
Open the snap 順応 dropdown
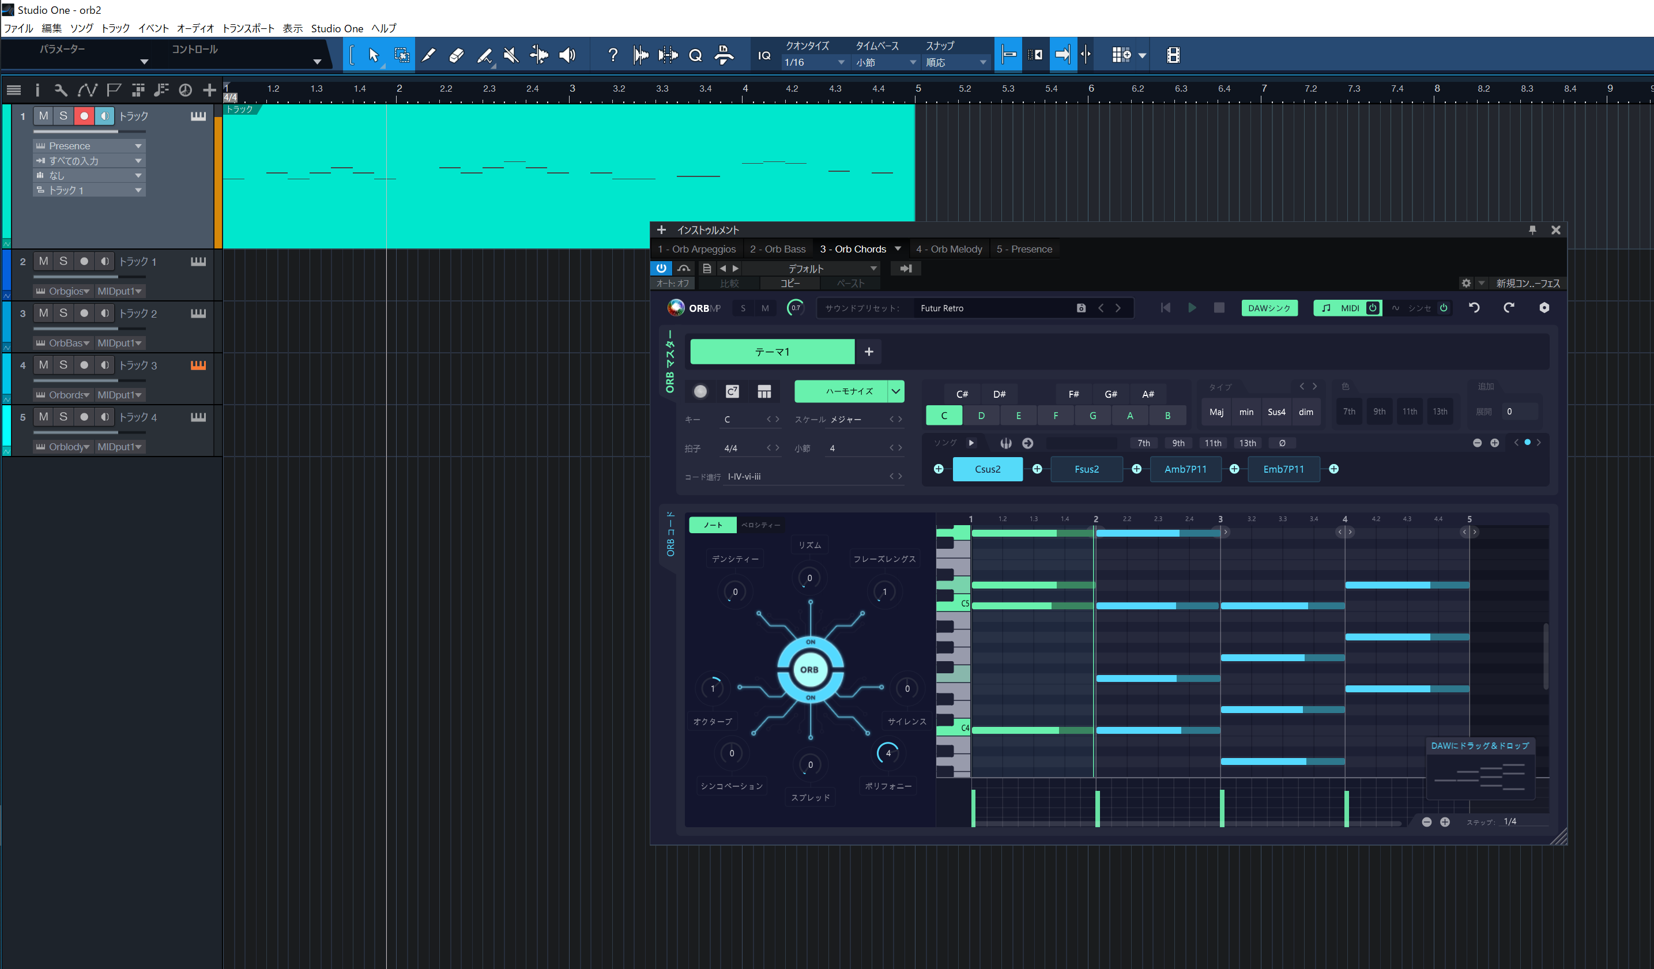[x=956, y=62]
